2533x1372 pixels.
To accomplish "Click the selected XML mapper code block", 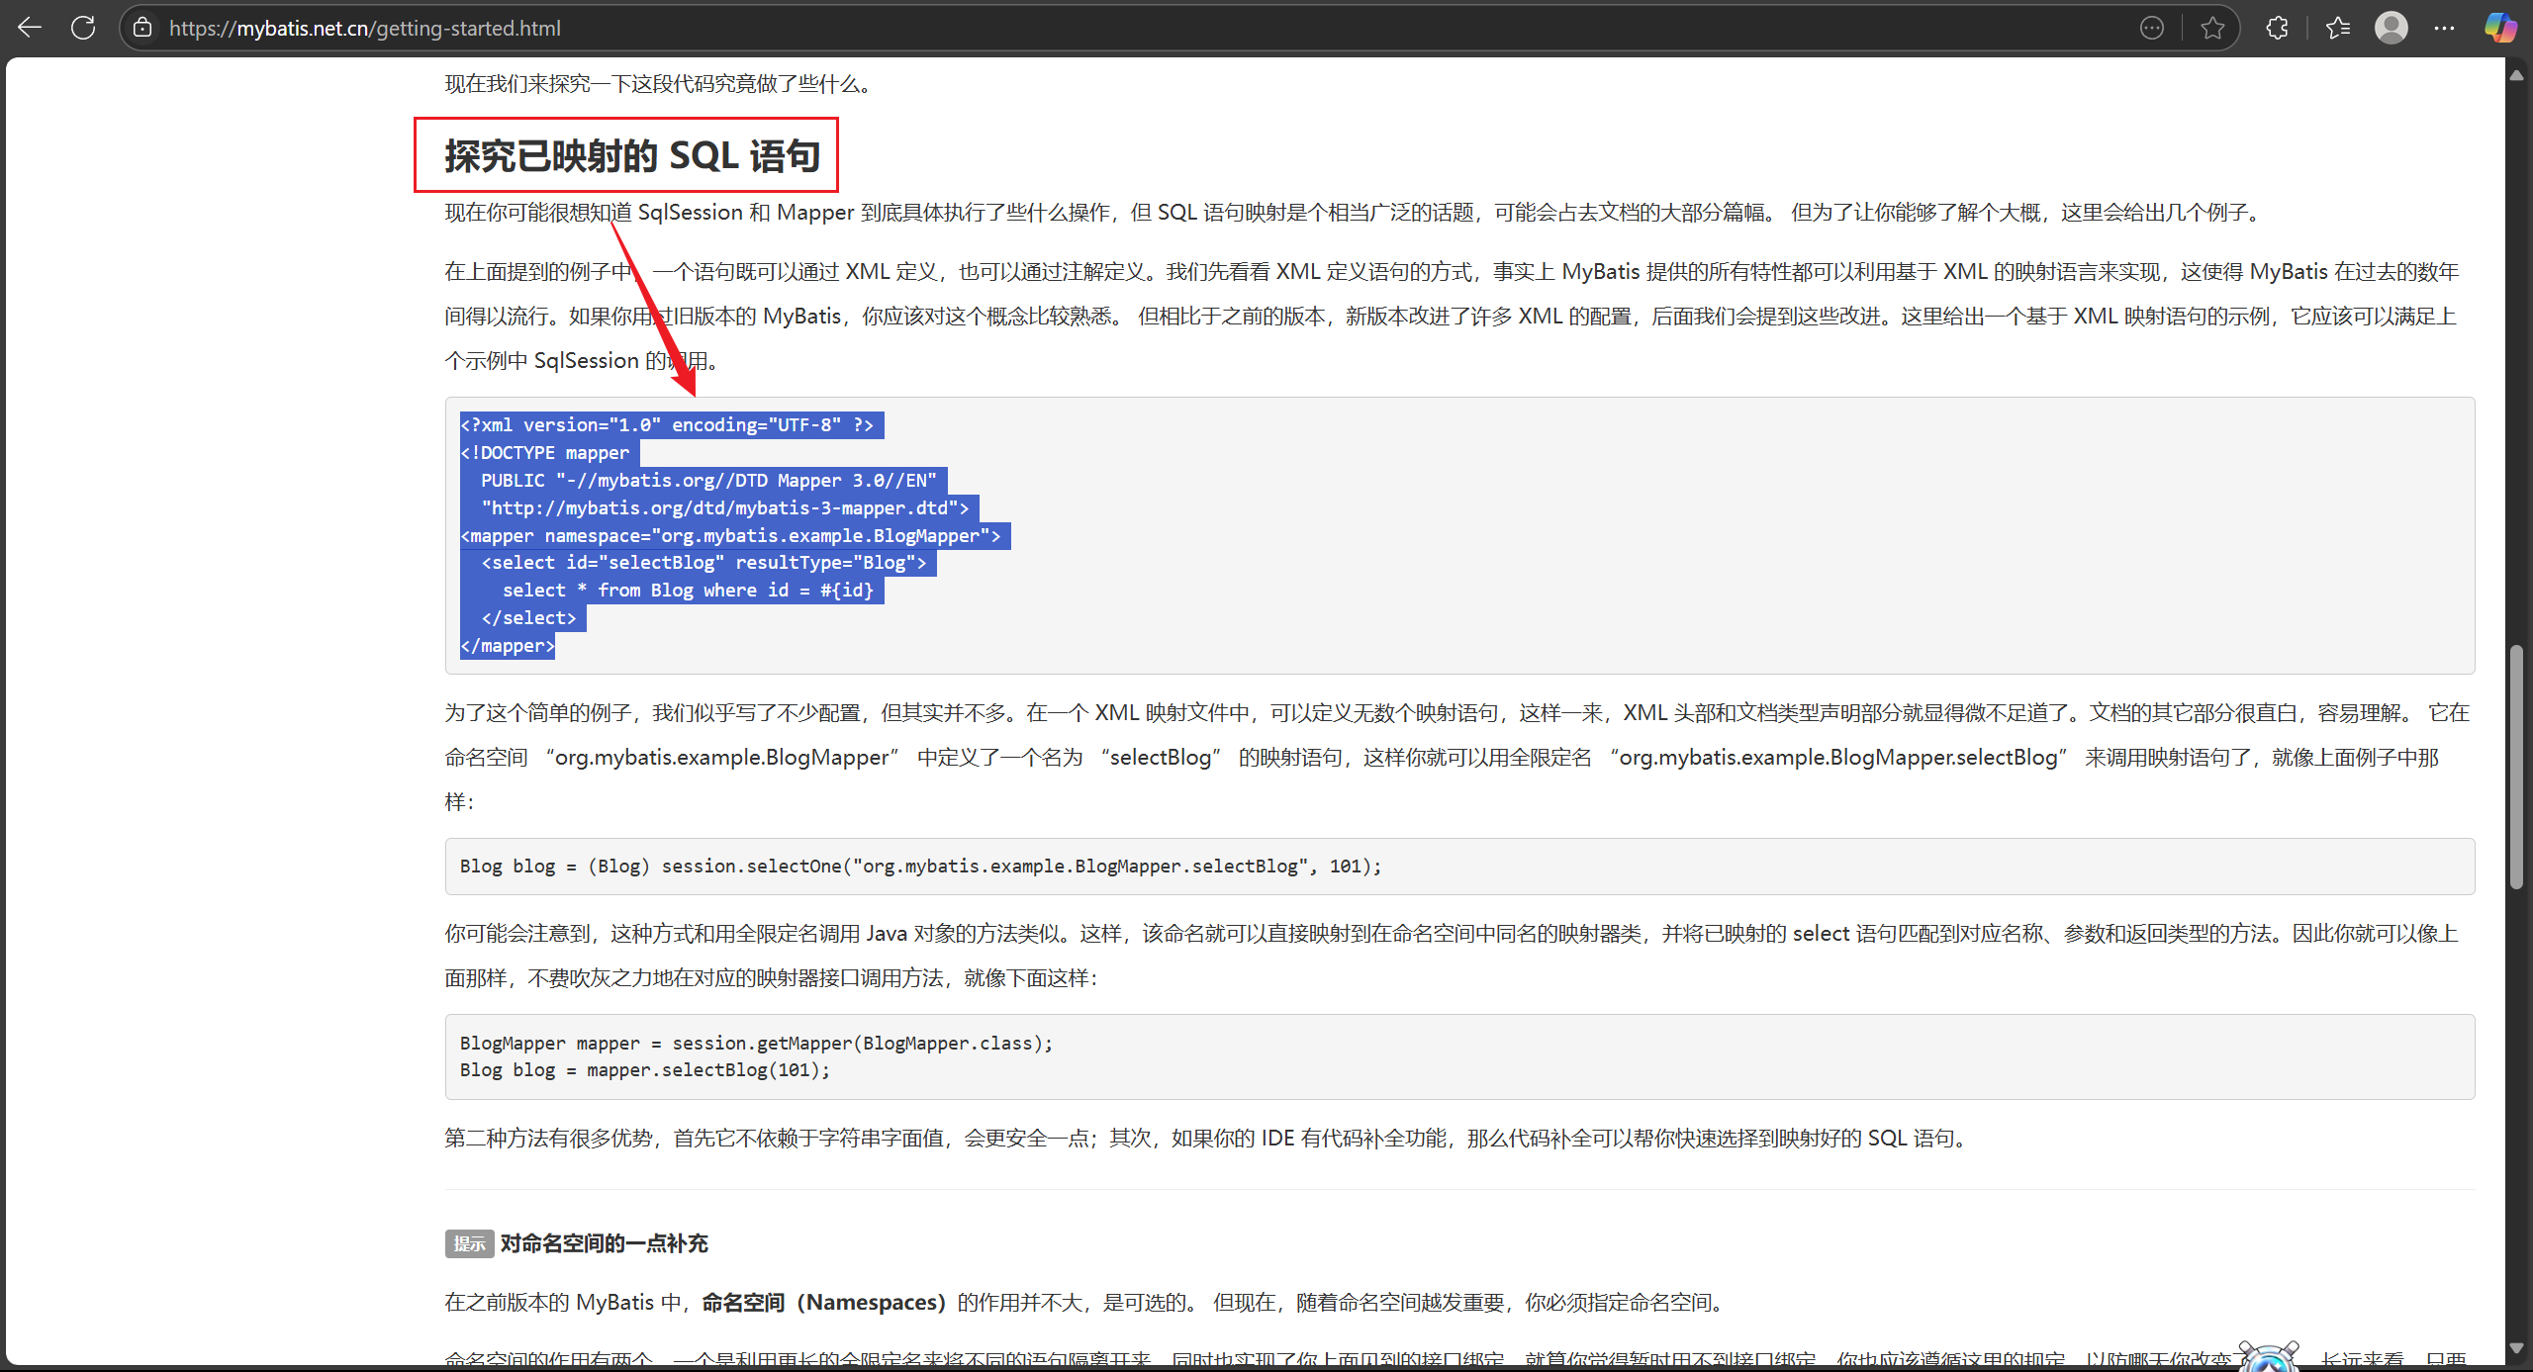I will 730,535.
